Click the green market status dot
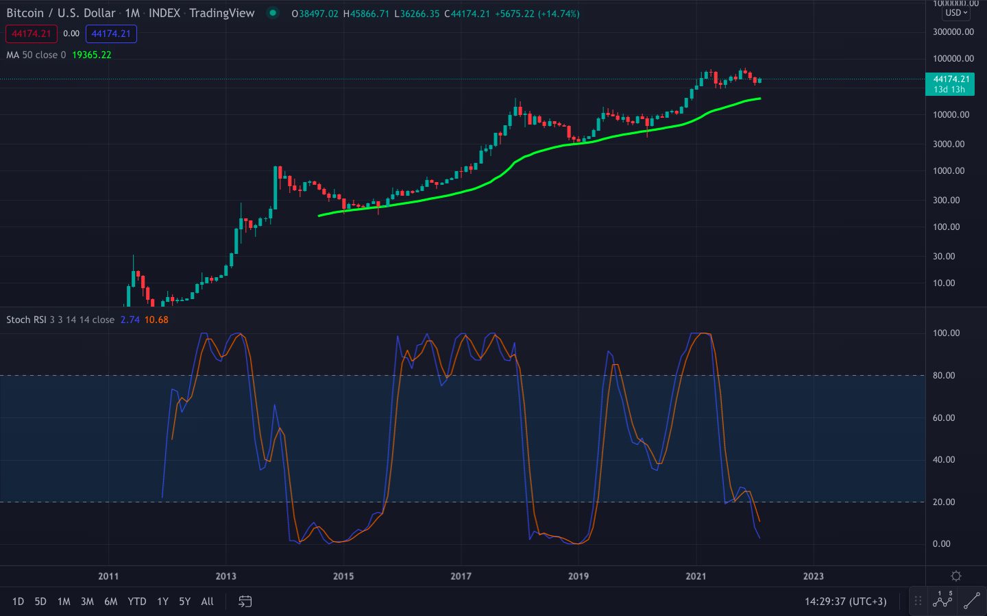Image resolution: width=987 pixels, height=616 pixels. (x=273, y=13)
